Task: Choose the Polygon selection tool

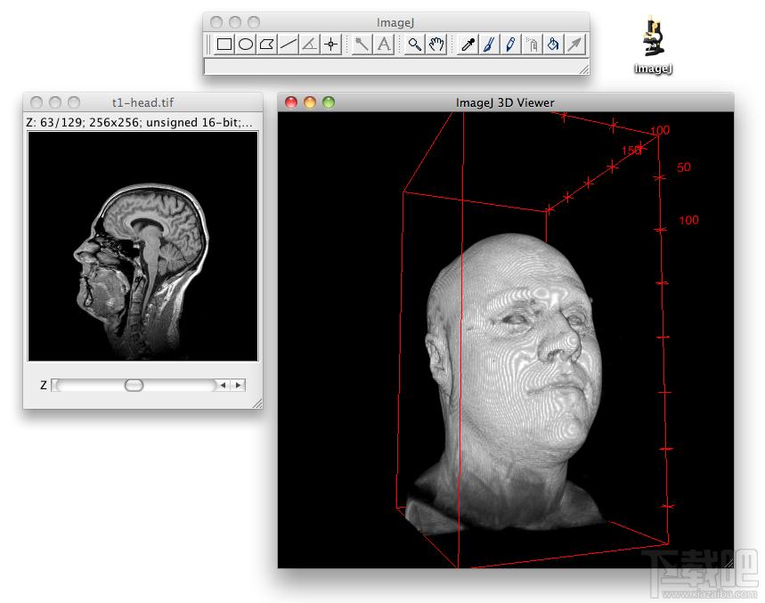Action: pos(267,44)
